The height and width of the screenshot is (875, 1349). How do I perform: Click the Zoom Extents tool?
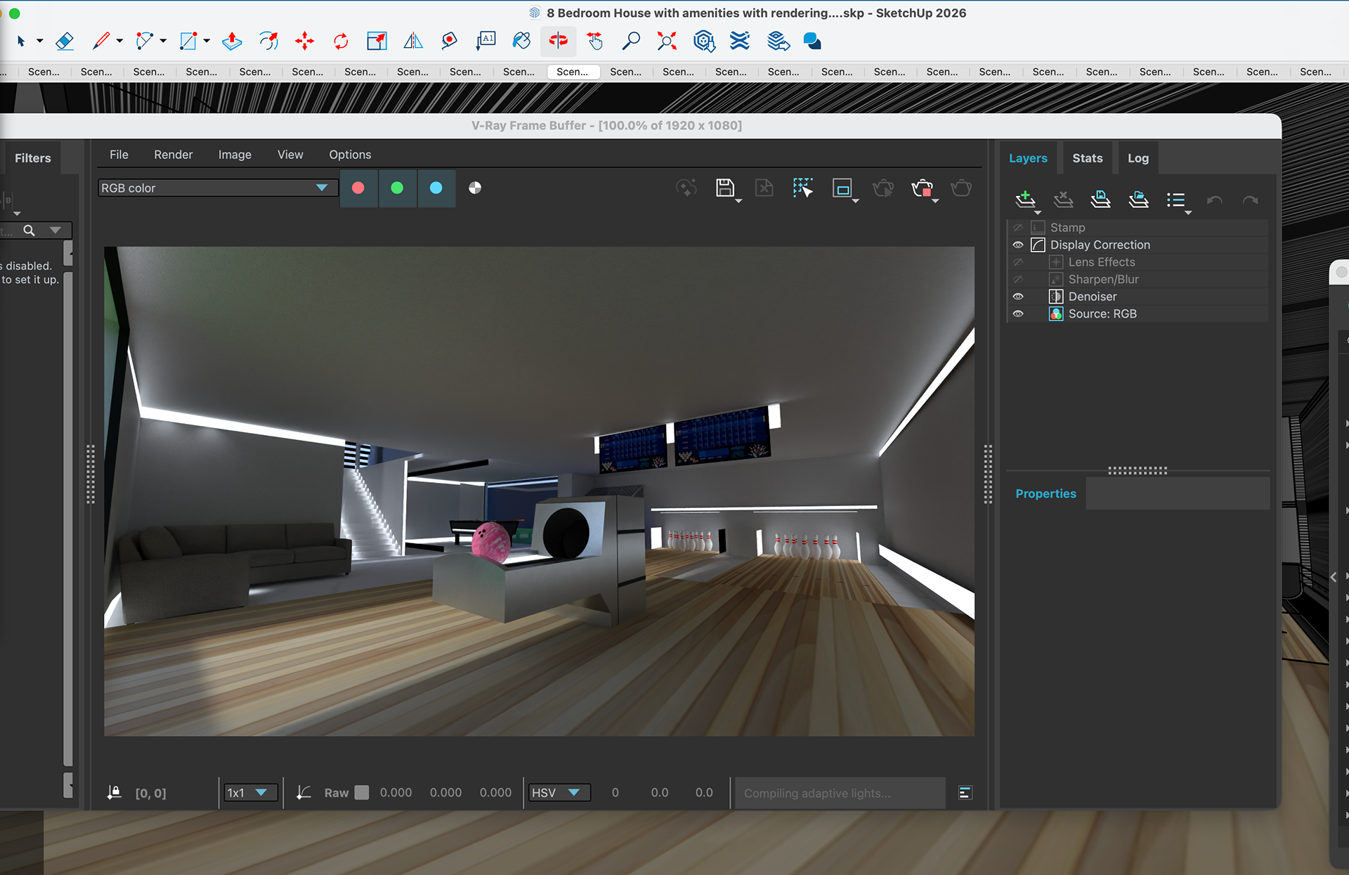pyautogui.click(x=667, y=41)
